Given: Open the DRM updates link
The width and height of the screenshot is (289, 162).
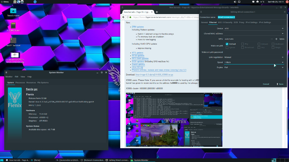Looking at the screenshot, I should point(138,27).
